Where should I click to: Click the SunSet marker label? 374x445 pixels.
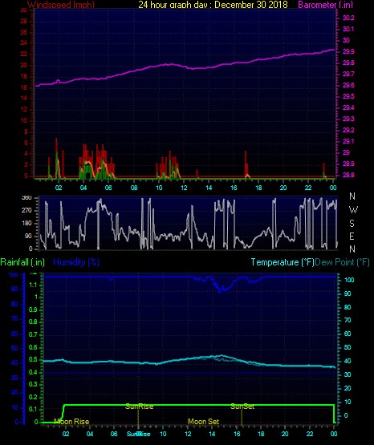click(x=242, y=407)
